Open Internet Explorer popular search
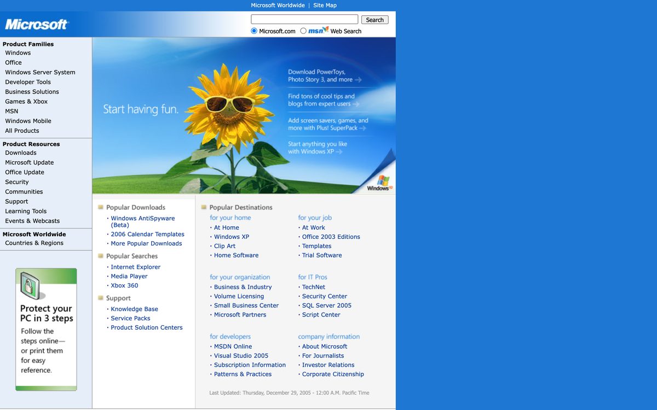The width and height of the screenshot is (657, 410). click(x=136, y=267)
